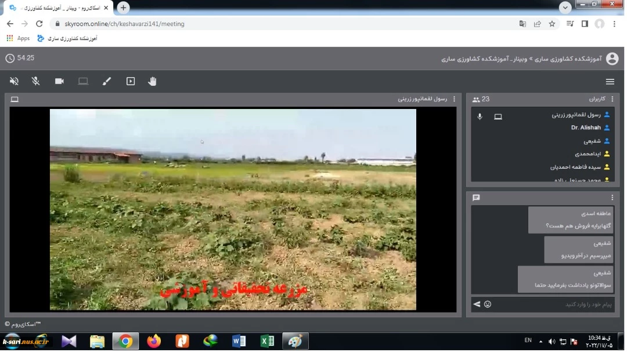
Task: Open Paint from taskbar
Action: point(296,342)
